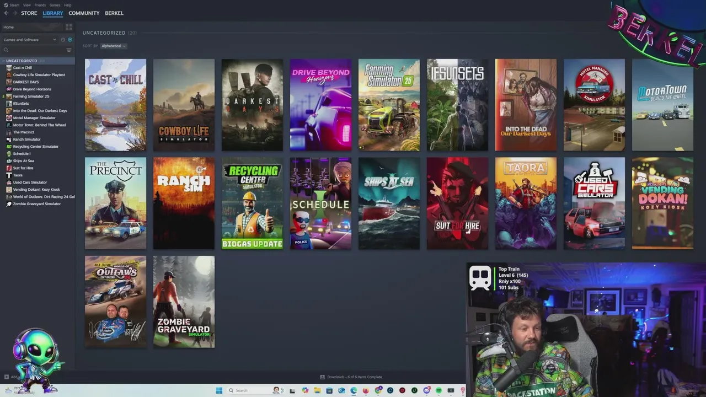Open Microsoft Store from the taskbar
Image resolution: width=706 pixels, height=397 pixels.
click(329, 390)
